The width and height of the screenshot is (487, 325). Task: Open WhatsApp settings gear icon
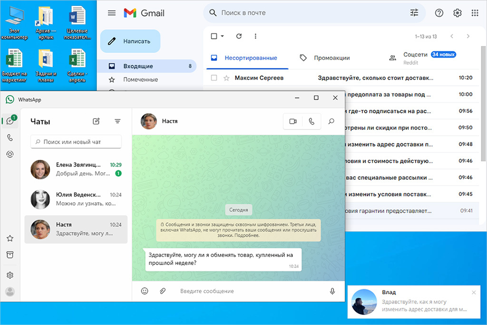point(10,275)
